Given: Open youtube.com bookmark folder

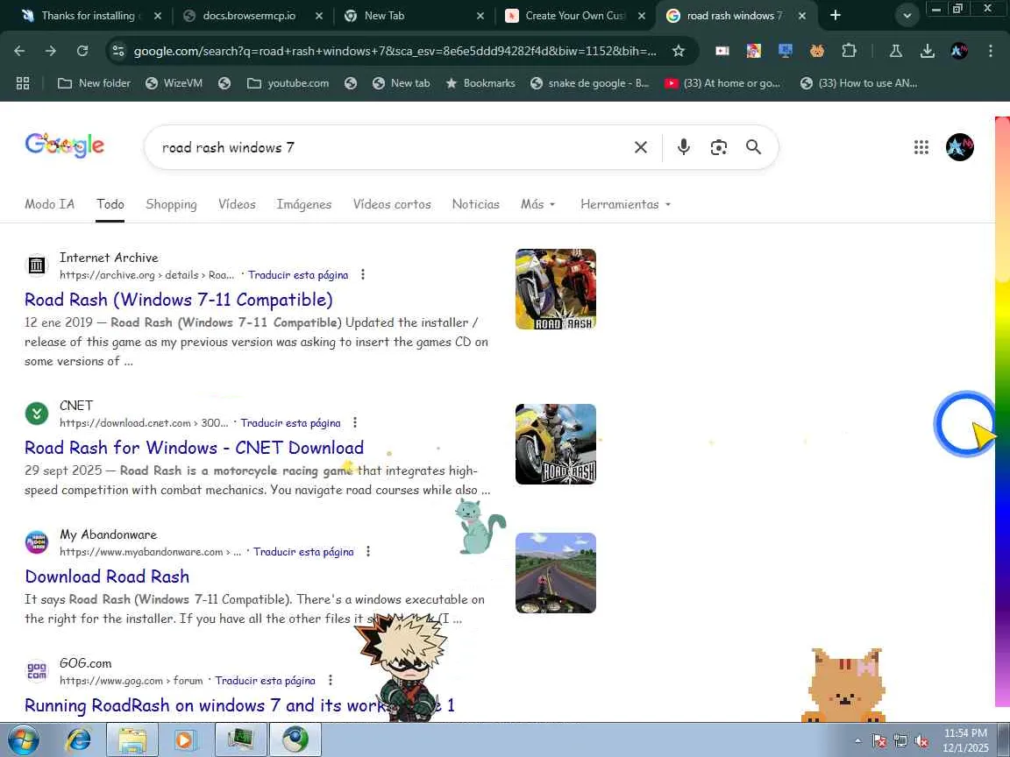Looking at the screenshot, I should click(288, 83).
